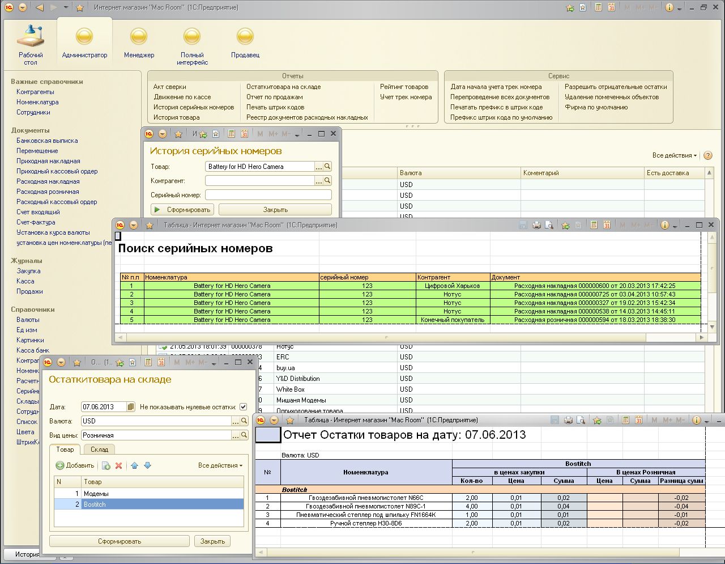This screenshot has width=725, height=564.
Task: Open Все действия dropdown in main list
Action: click(675, 155)
